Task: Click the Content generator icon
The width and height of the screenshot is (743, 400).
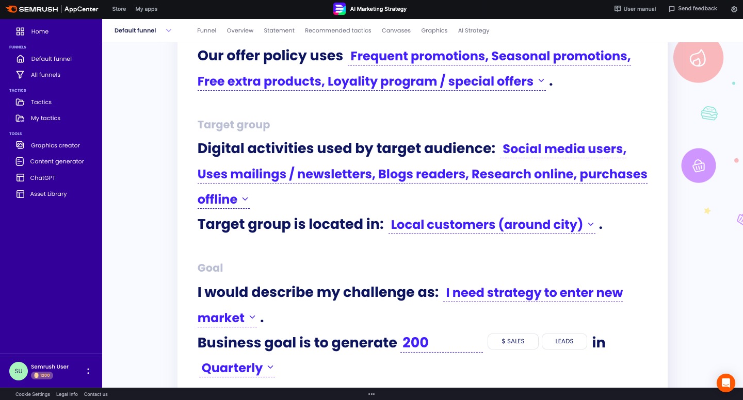Action: [20, 161]
